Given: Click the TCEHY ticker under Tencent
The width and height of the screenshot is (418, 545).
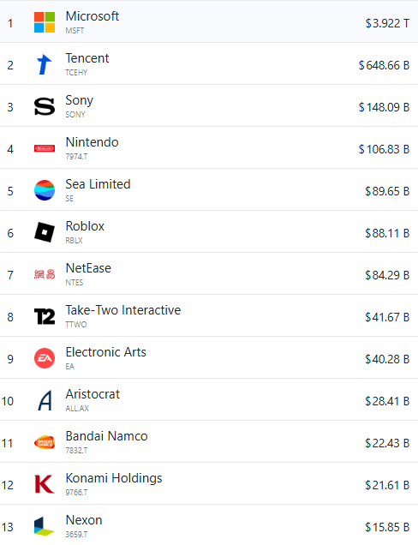Looking at the screenshot, I should pos(76,73).
